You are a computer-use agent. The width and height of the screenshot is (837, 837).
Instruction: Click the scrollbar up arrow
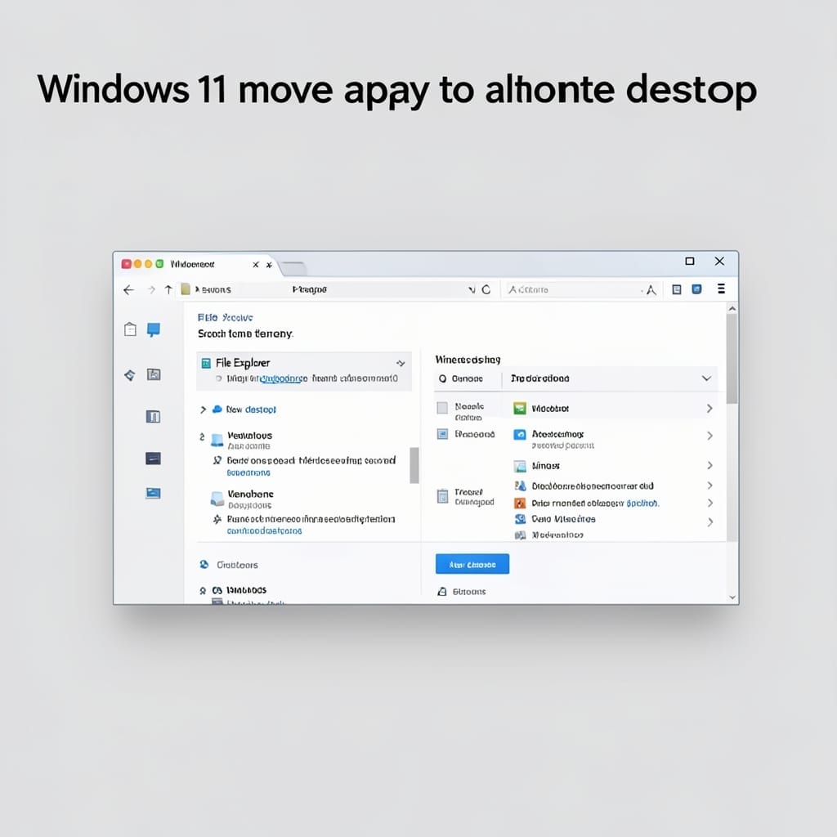pos(732,308)
